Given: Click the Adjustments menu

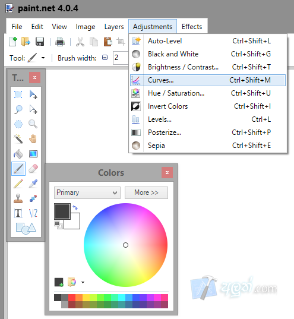Looking at the screenshot, I should [x=153, y=27].
